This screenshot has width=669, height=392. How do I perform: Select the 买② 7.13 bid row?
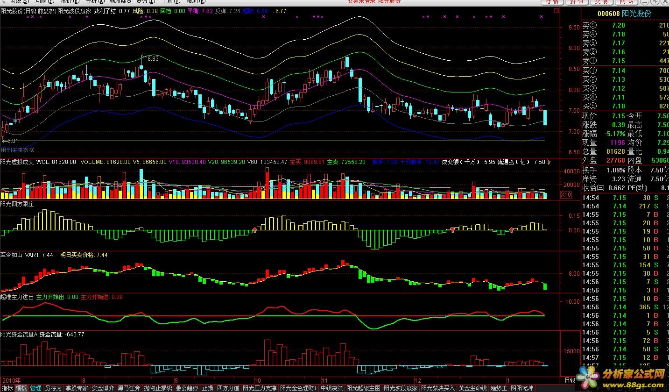pos(625,79)
